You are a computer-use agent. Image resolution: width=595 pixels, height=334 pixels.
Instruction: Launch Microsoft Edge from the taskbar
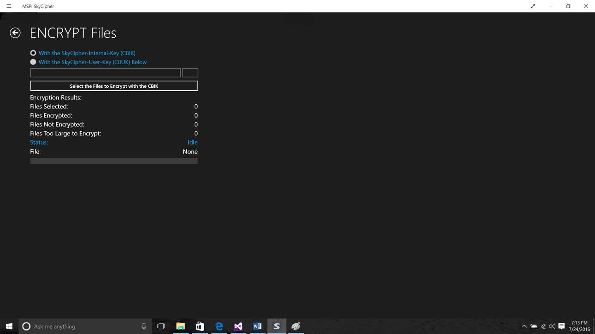point(219,326)
